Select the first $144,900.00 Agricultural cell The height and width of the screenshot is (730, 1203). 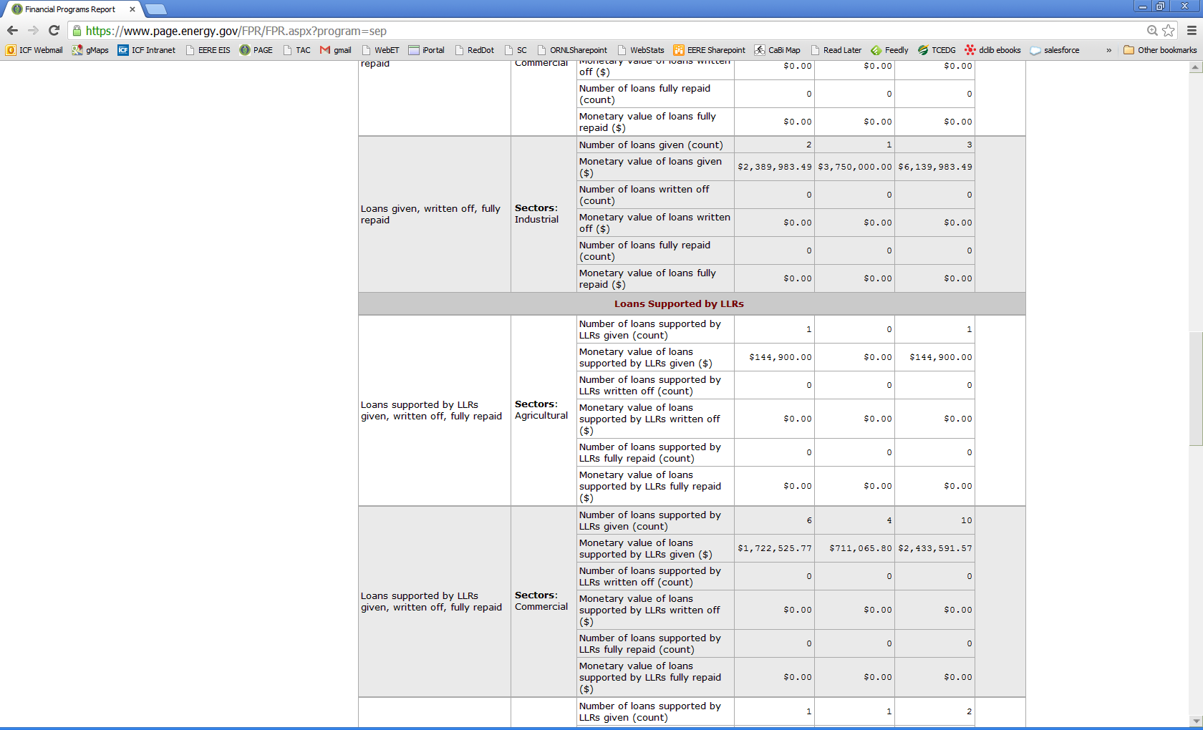click(x=775, y=357)
